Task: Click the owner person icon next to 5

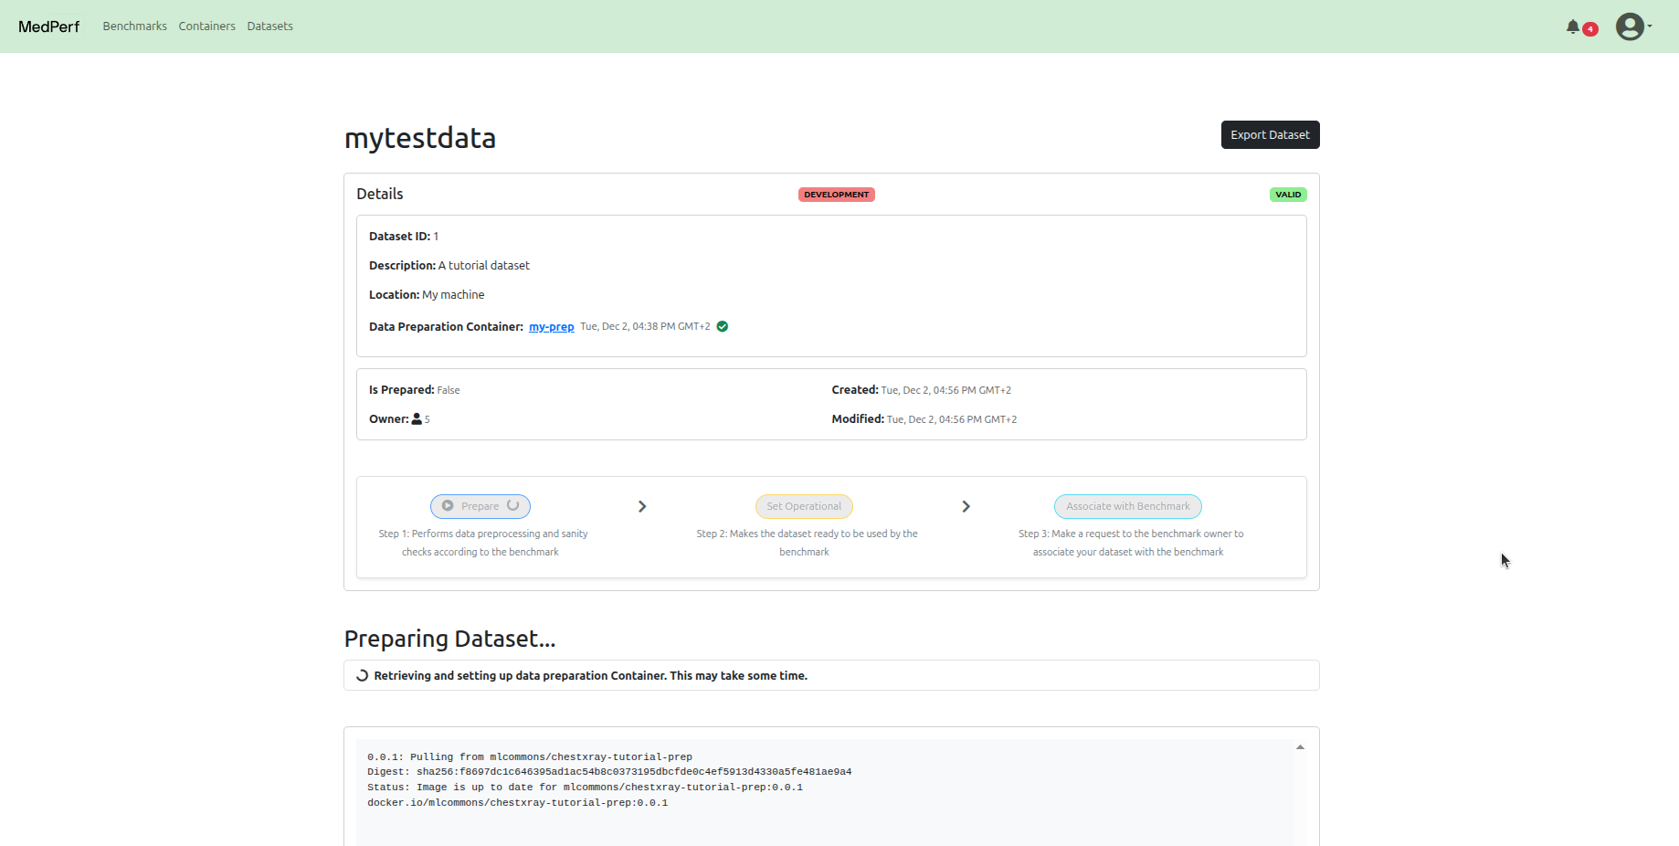Action: pyautogui.click(x=417, y=418)
